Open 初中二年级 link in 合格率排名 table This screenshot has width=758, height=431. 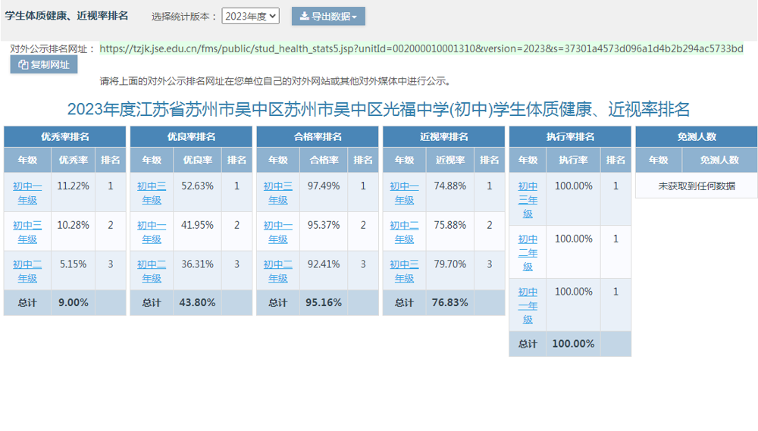(x=278, y=271)
